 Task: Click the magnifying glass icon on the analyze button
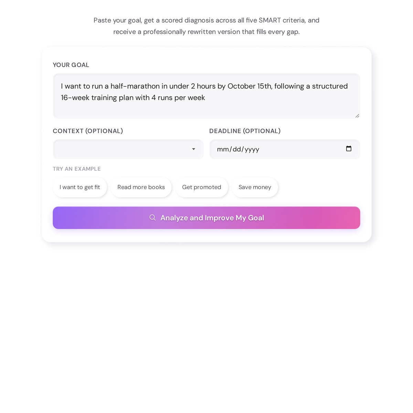click(x=152, y=218)
